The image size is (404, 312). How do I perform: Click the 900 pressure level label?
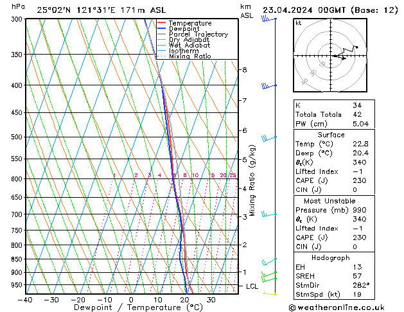click(x=18, y=272)
